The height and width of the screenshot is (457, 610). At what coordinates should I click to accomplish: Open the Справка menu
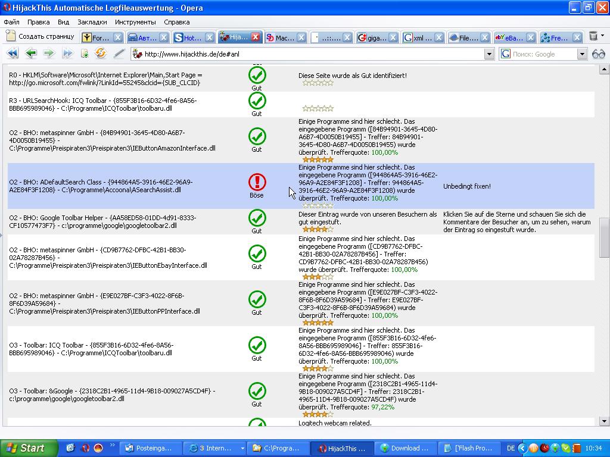pyautogui.click(x=176, y=22)
